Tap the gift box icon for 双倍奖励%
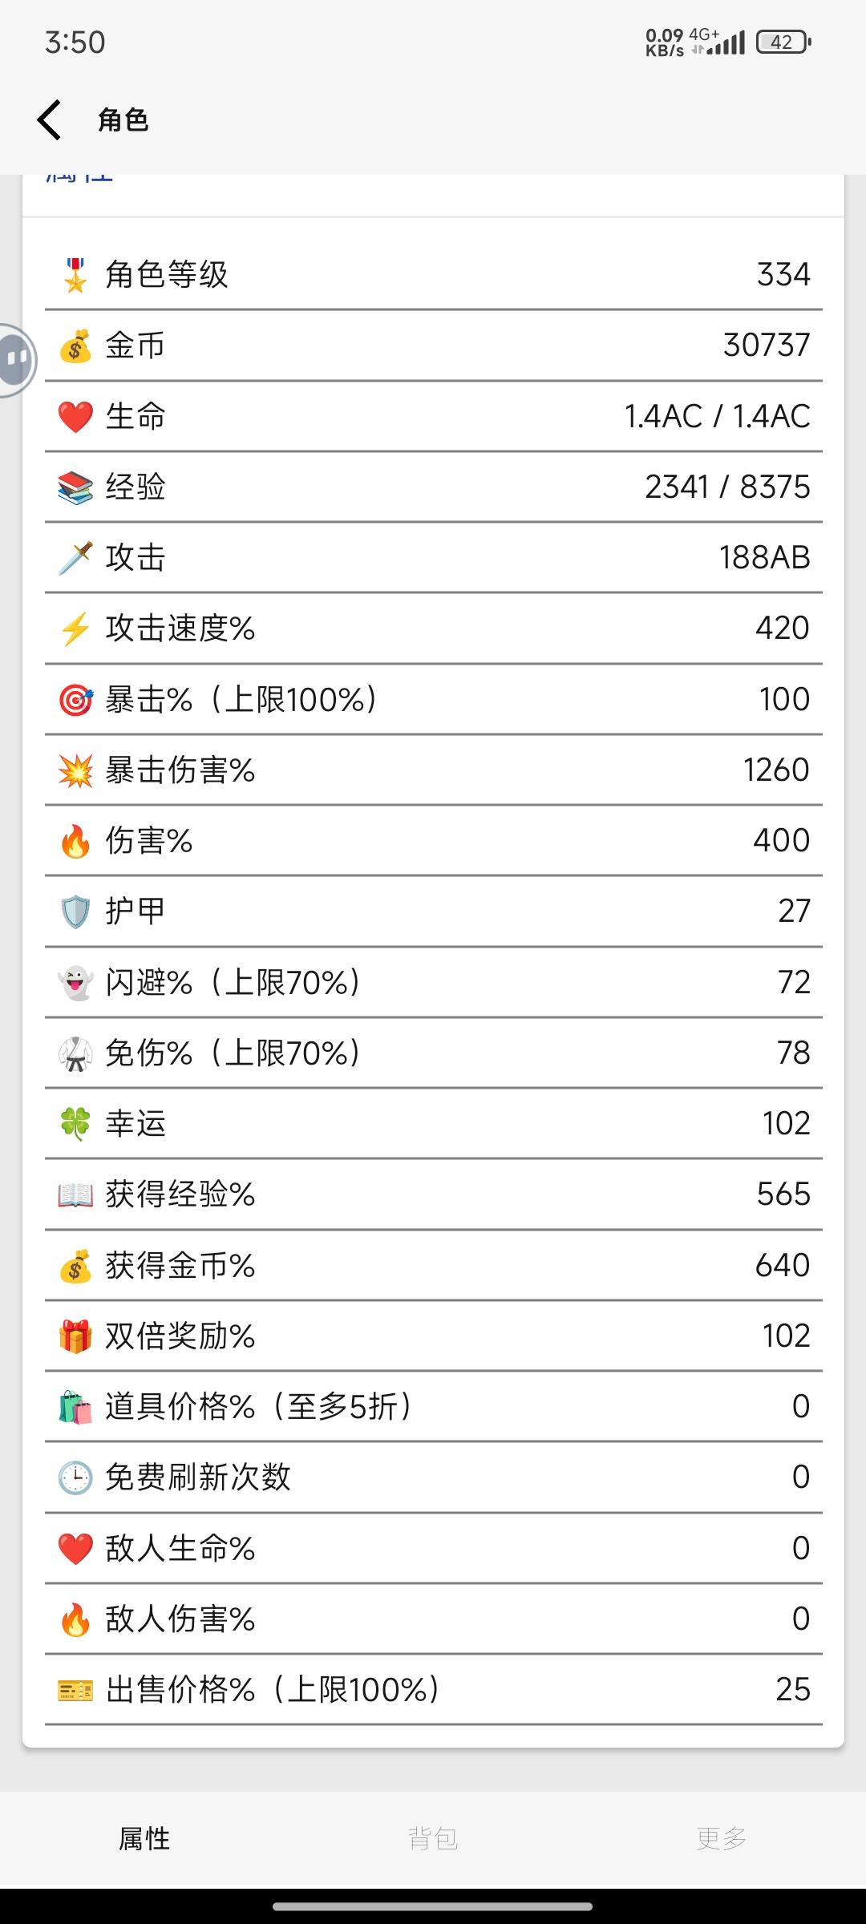This screenshot has width=866, height=1924. tap(75, 1336)
